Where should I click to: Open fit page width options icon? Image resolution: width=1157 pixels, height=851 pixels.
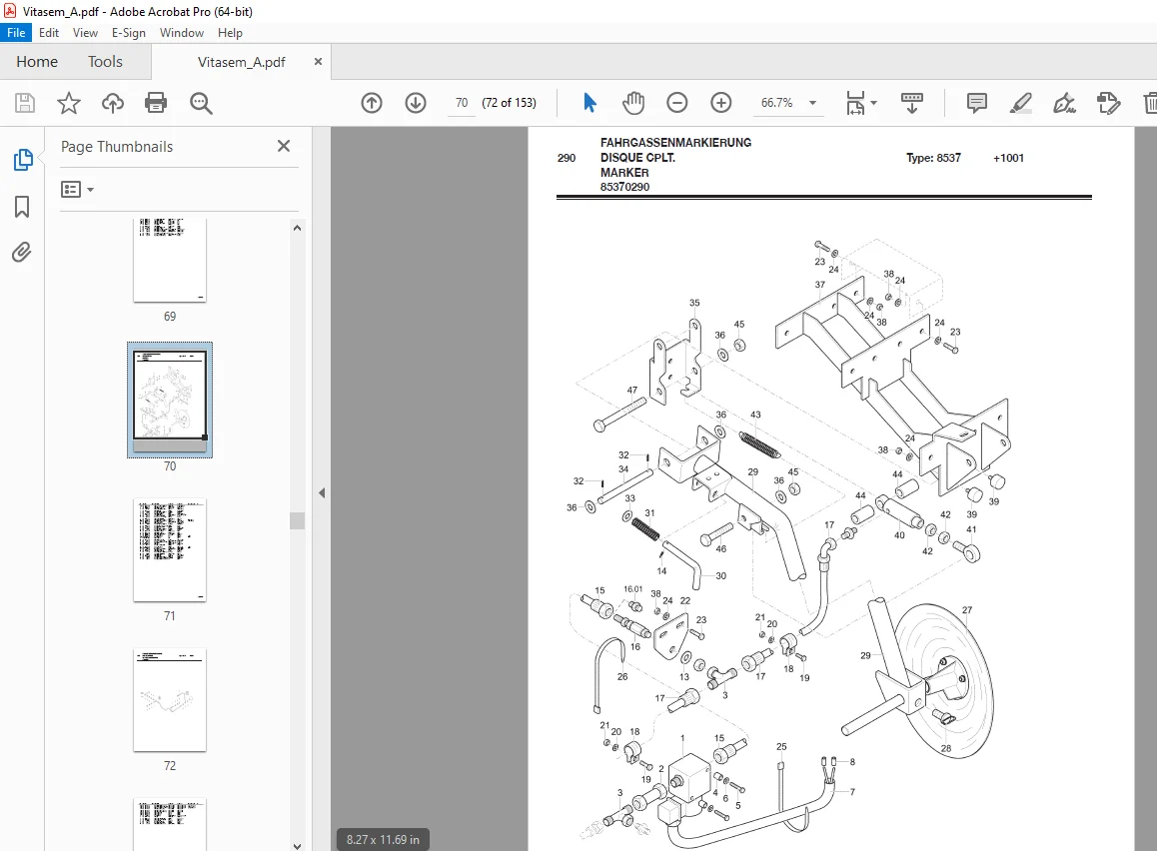860,103
